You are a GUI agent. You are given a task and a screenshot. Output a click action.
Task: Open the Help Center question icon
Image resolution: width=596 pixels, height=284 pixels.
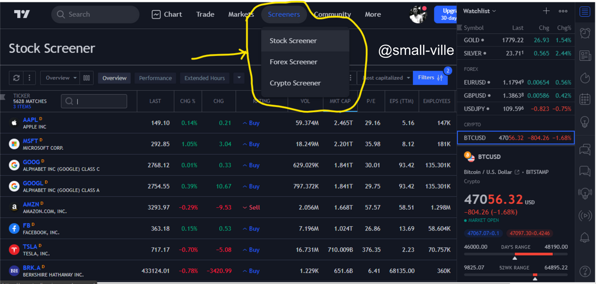pyautogui.click(x=585, y=271)
